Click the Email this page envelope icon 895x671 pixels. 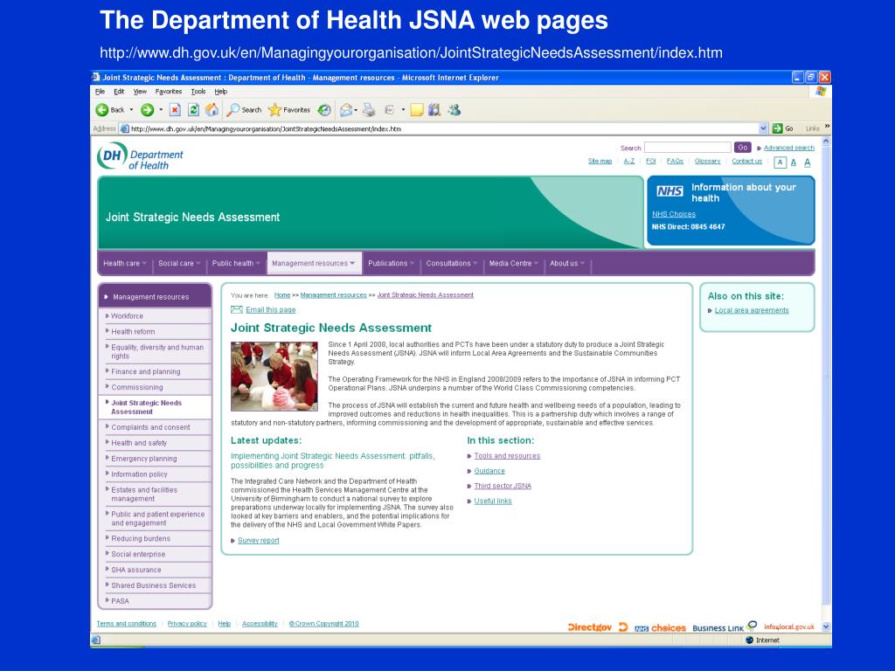(236, 310)
